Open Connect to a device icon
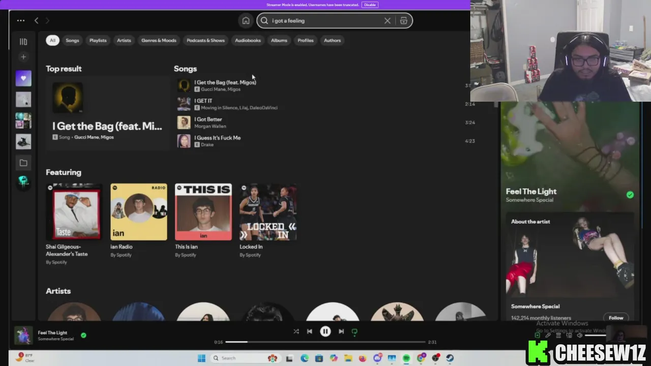Viewport: 651px width, 366px height. coord(569,335)
